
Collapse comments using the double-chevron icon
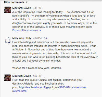coord(27,2)
